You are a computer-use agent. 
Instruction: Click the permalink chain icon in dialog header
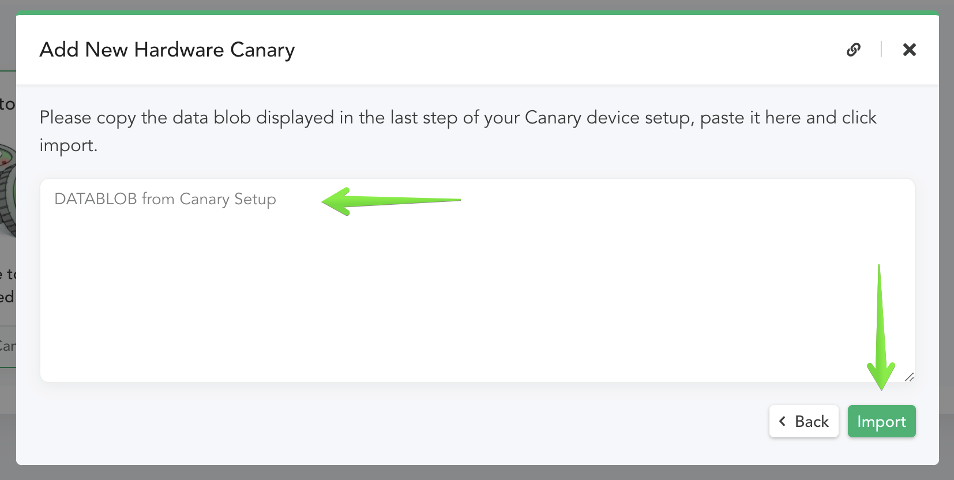855,50
